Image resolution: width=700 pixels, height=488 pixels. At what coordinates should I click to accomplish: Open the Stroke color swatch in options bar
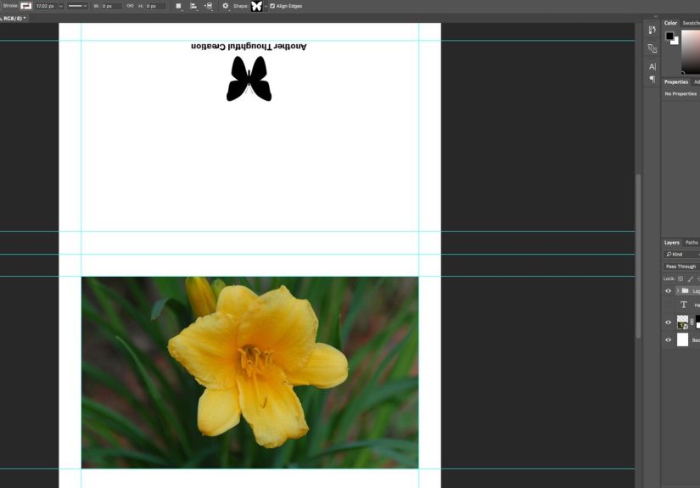pyautogui.click(x=26, y=6)
